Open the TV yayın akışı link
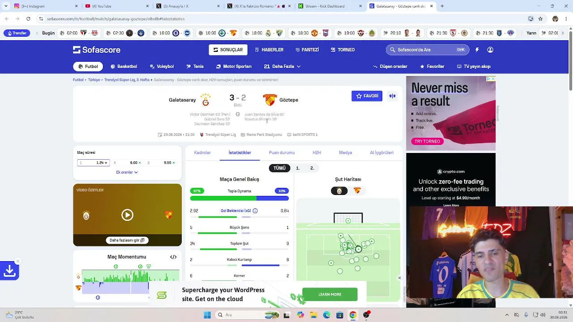The height and width of the screenshot is (322, 573). point(474,66)
